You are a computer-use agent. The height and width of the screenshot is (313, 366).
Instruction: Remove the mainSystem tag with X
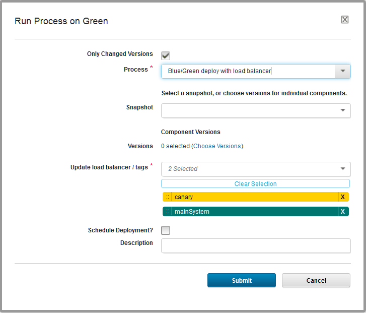click(x=343, y=212)
